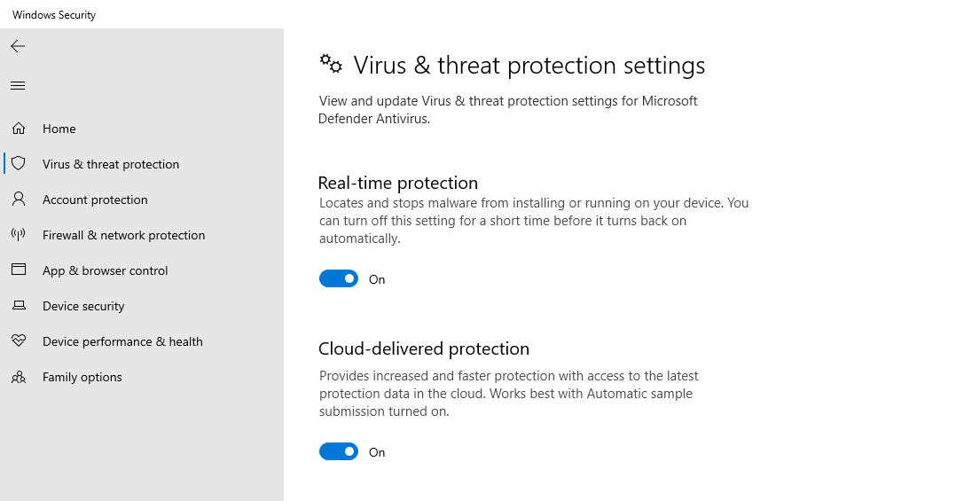Open the Family options text label
This screenshot has width=972, height=501.
pos(82,377)
